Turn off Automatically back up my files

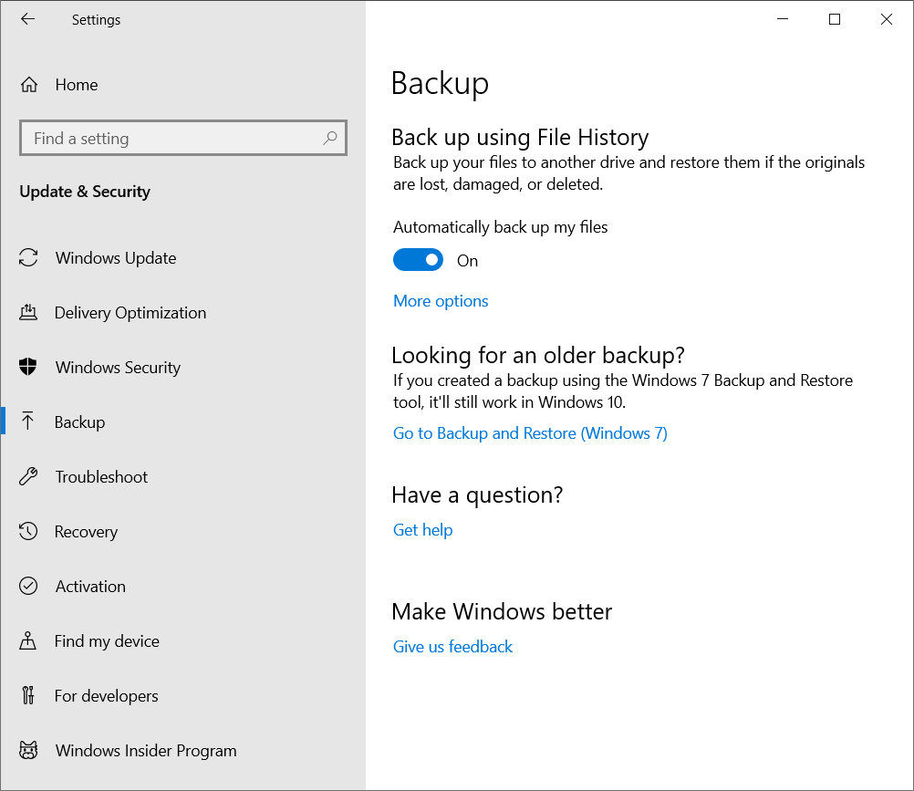pyautogui.click(x=418, y=260)
